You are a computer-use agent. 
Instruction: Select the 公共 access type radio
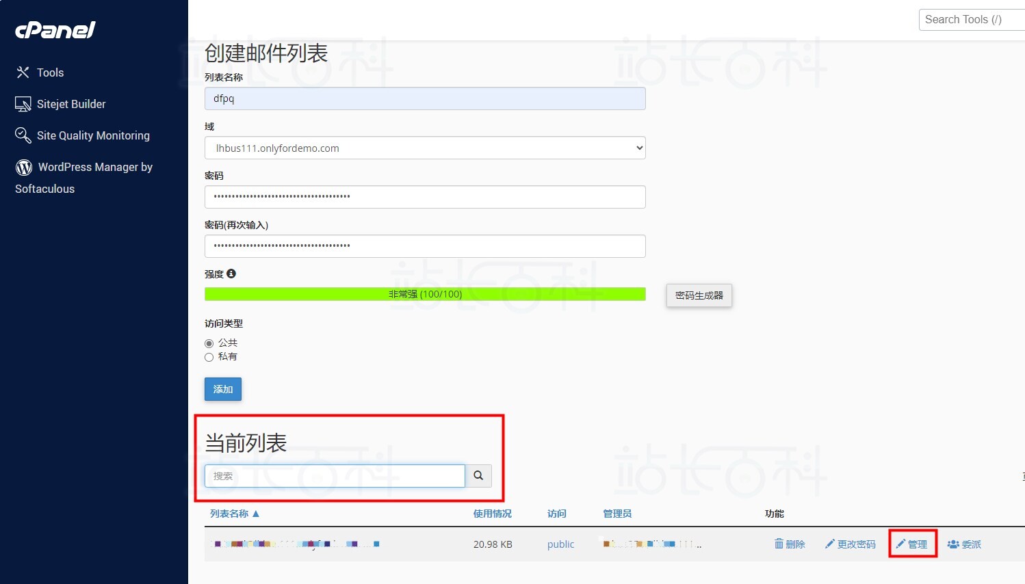[x=209, y=343]
